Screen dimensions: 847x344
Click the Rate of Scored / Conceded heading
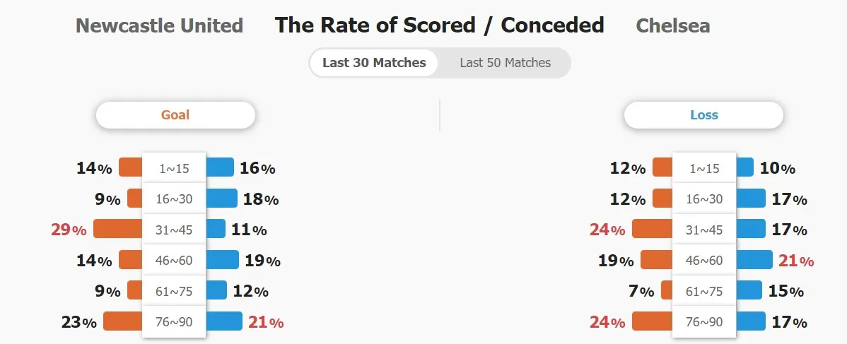click(439, 25)
